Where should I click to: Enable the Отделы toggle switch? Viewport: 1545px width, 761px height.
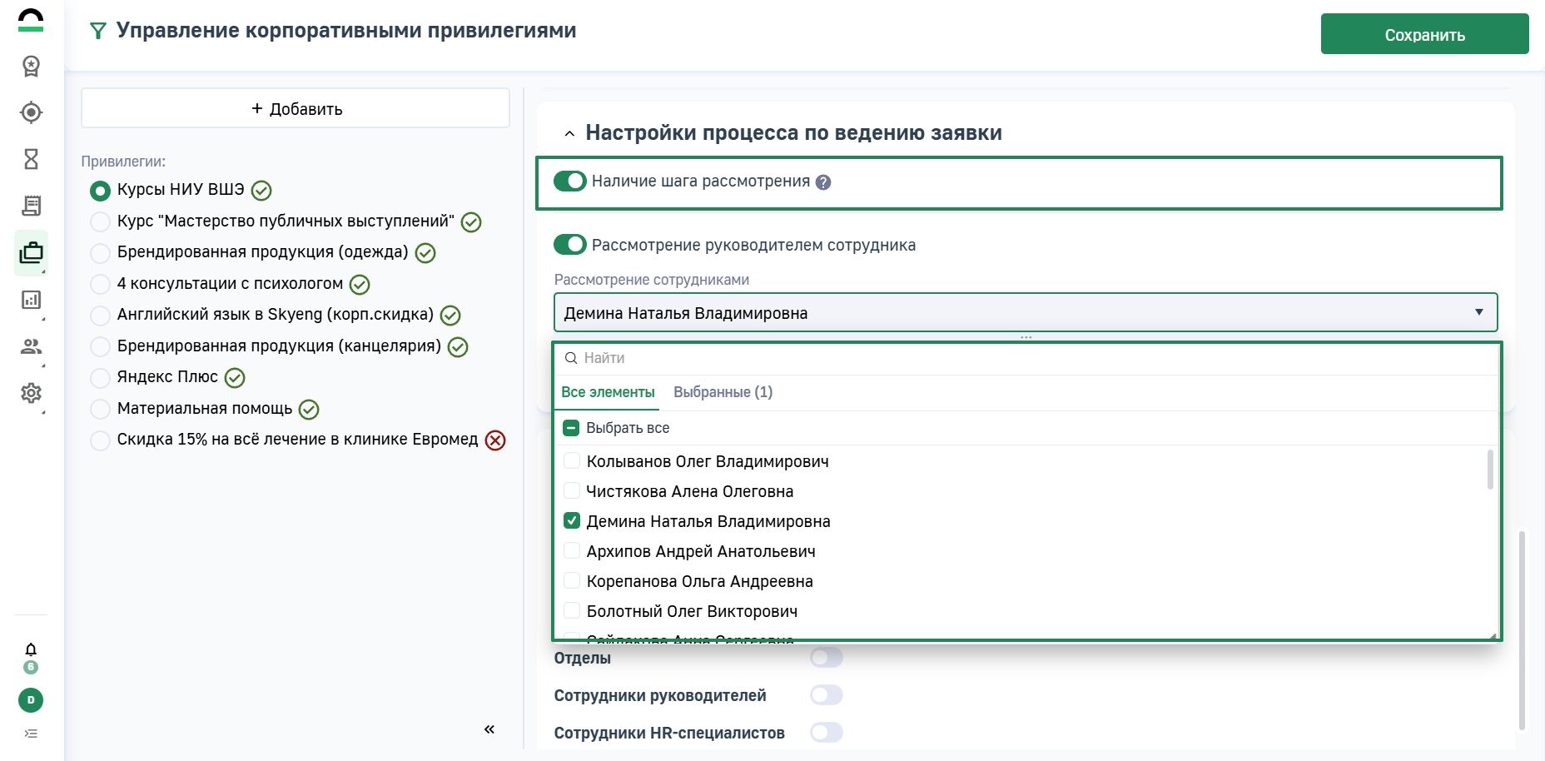pyautogui.click(x=826, y=658)
